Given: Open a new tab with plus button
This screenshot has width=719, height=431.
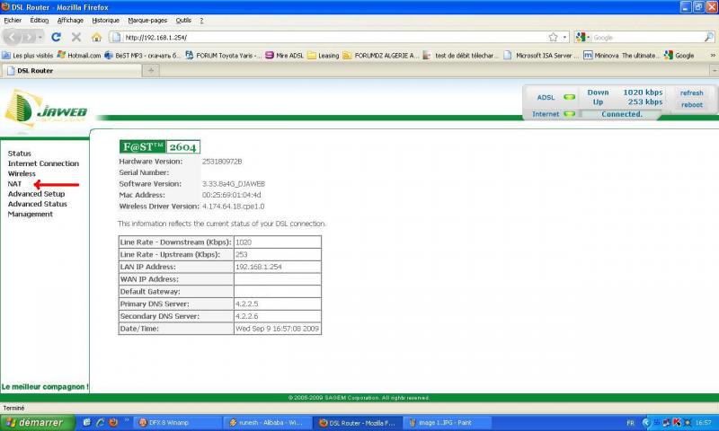Looking at the screenshot, I should (x=151, y=71).
